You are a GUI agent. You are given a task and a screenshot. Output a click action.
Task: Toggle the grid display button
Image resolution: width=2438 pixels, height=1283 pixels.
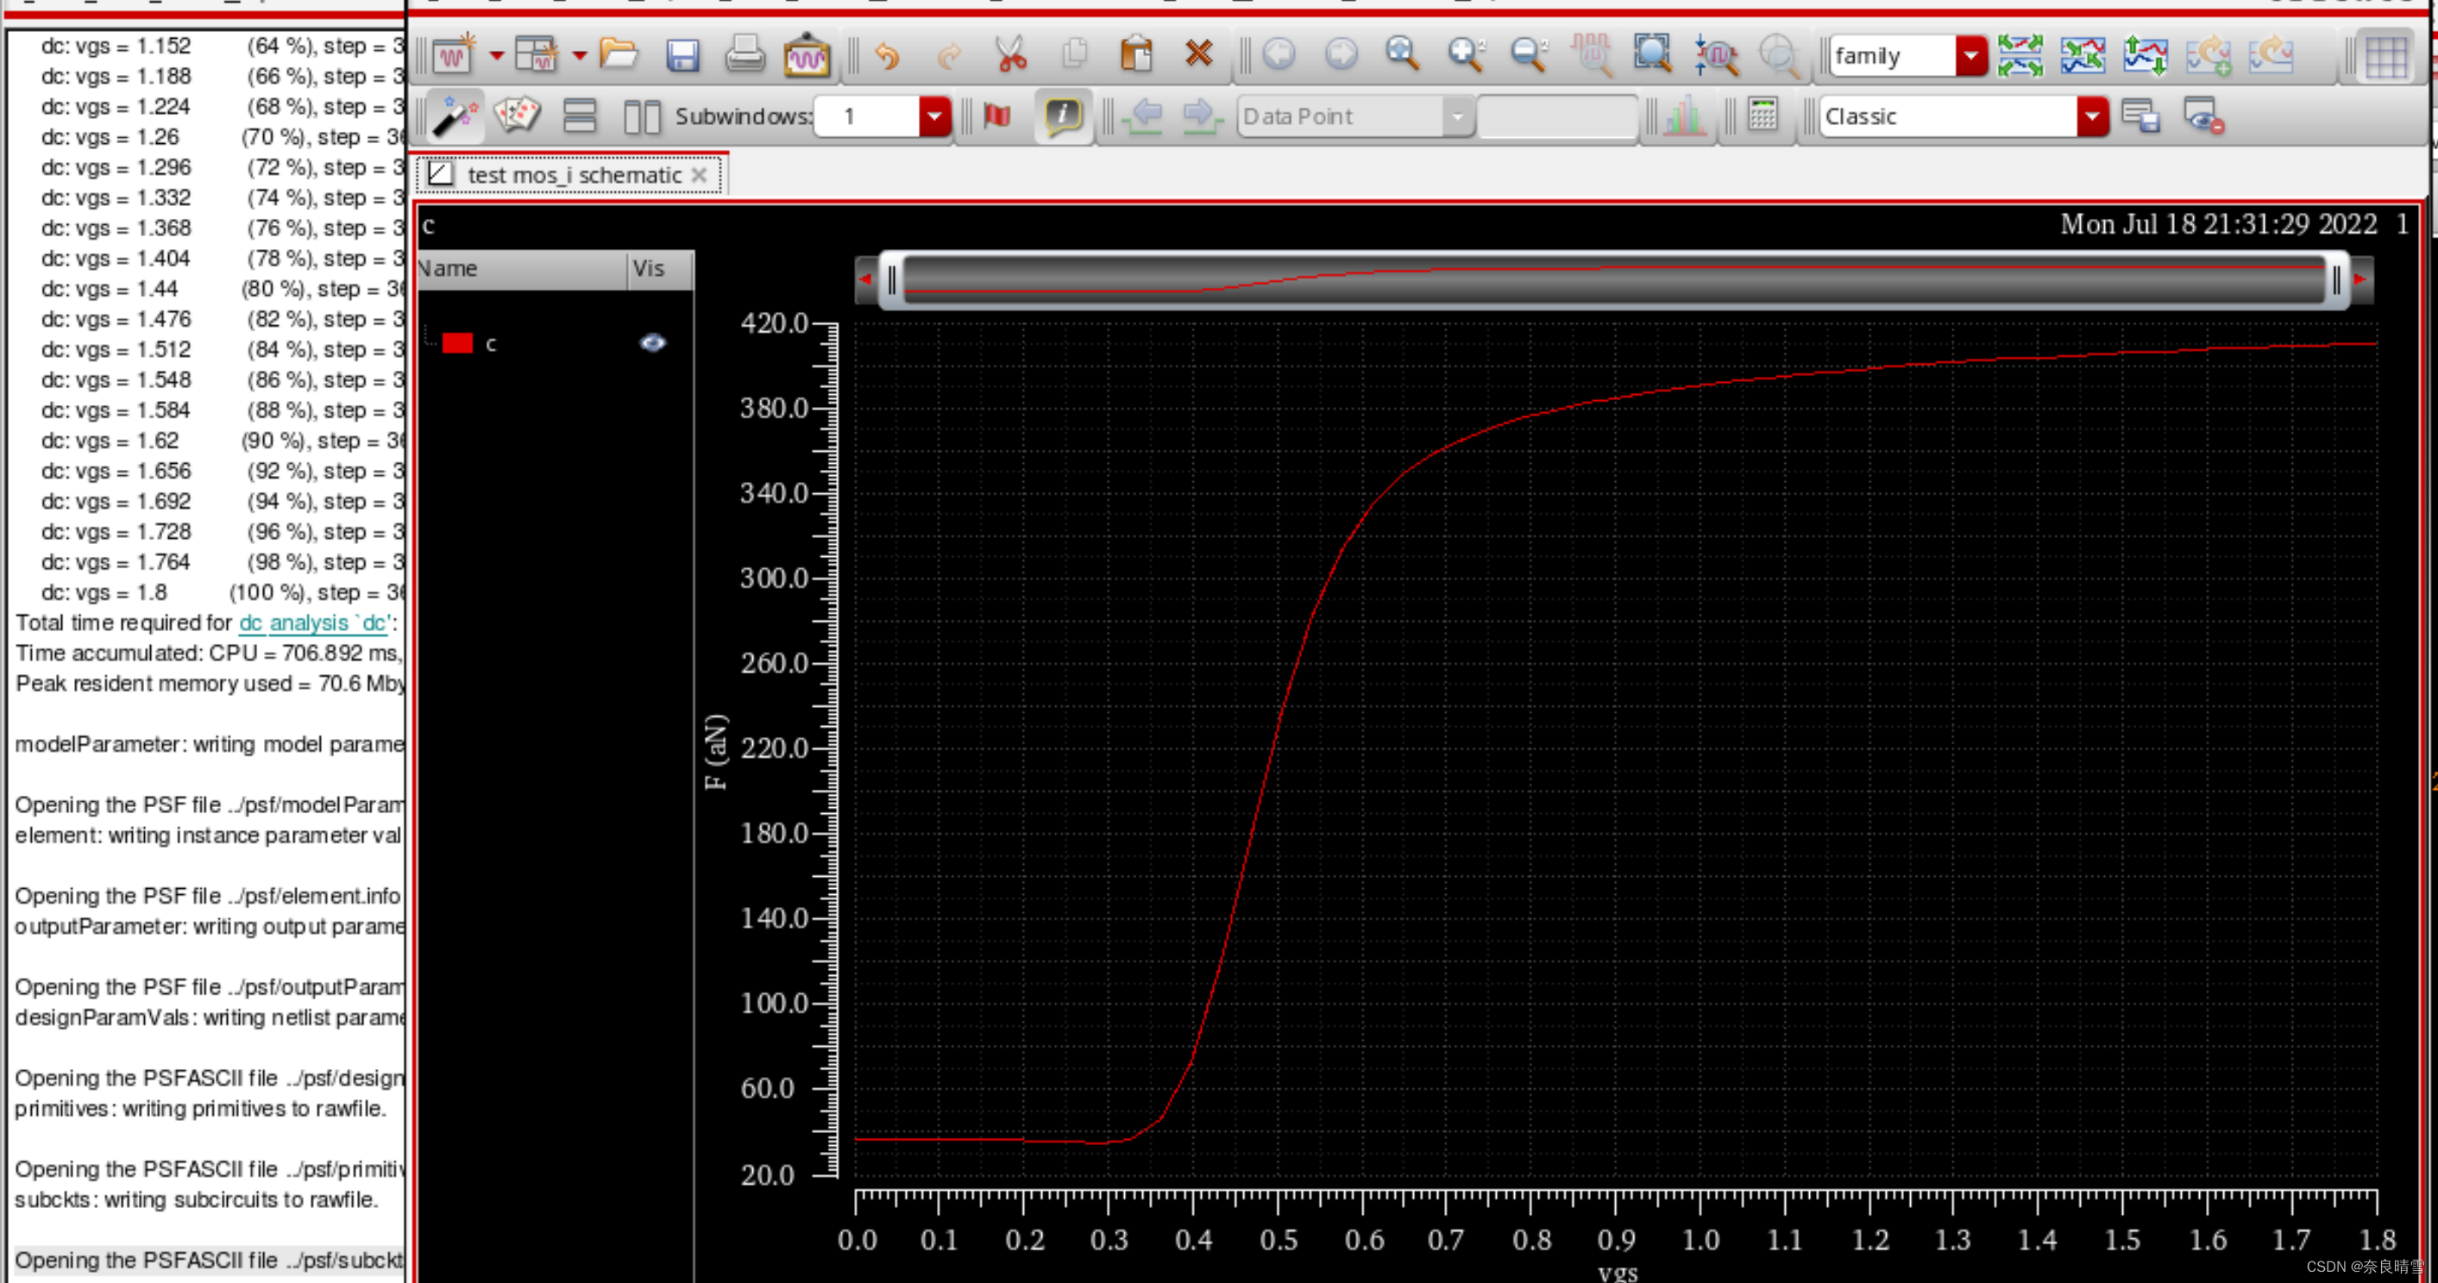pos(2386,57)
